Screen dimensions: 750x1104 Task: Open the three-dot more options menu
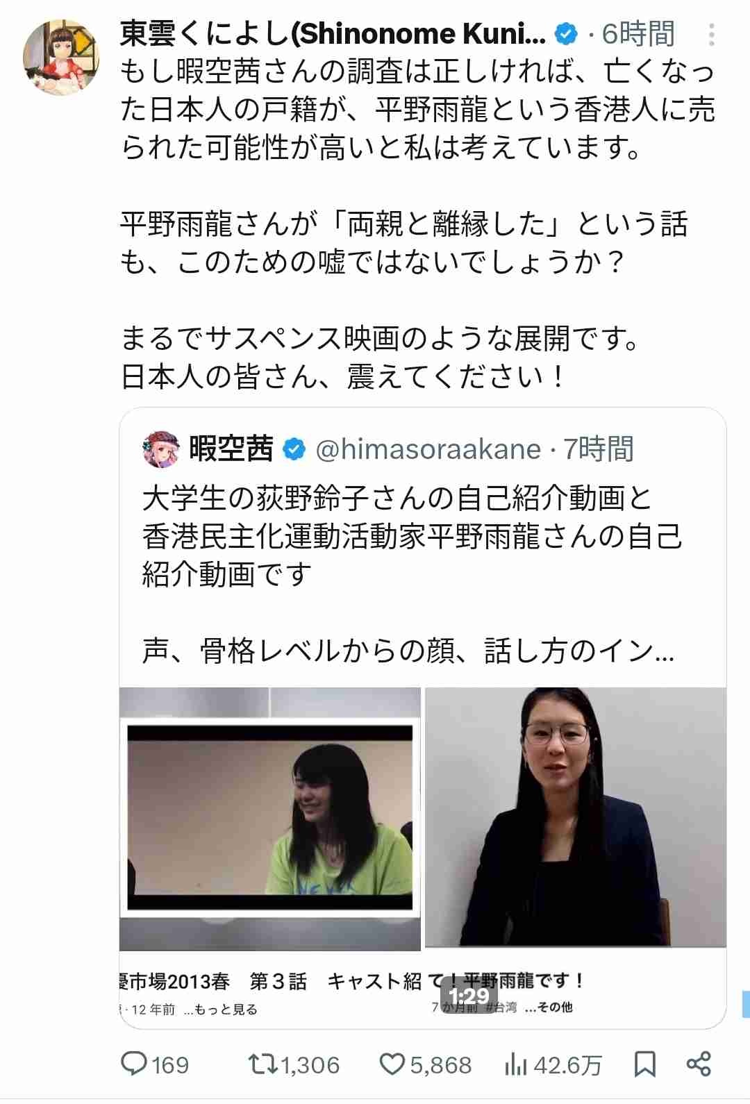[712, 34]
